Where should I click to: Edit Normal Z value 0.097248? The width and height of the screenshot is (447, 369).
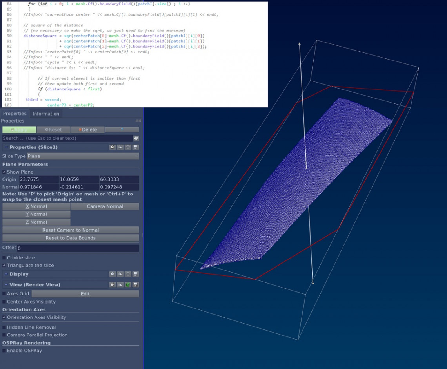pyautogui.click(x=119, y=187)
